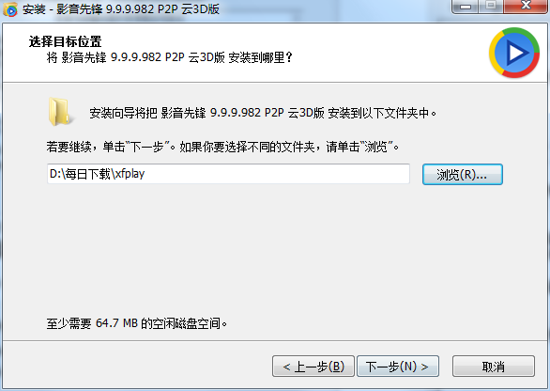Click the window title text 安装 - 影音先锋
The image size is (550, 391).
tap(121, 9)
